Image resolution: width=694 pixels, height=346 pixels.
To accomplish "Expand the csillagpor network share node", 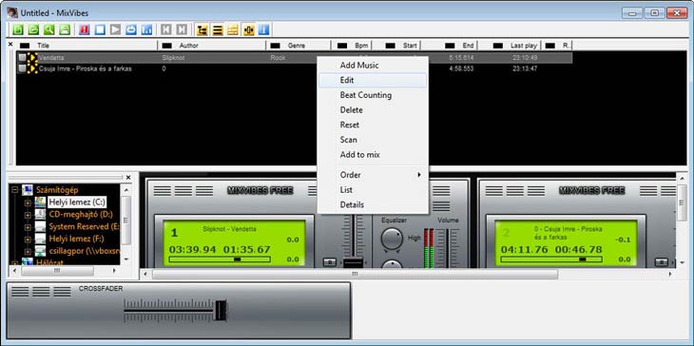I will (28, 251).
